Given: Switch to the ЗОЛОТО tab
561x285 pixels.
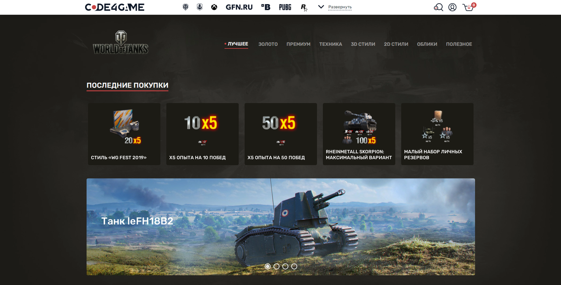Looking at the screenshot, I should click(x=268, y=44).
